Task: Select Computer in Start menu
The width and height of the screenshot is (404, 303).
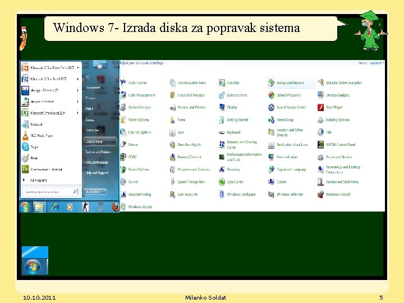Action: pos(92,130)
